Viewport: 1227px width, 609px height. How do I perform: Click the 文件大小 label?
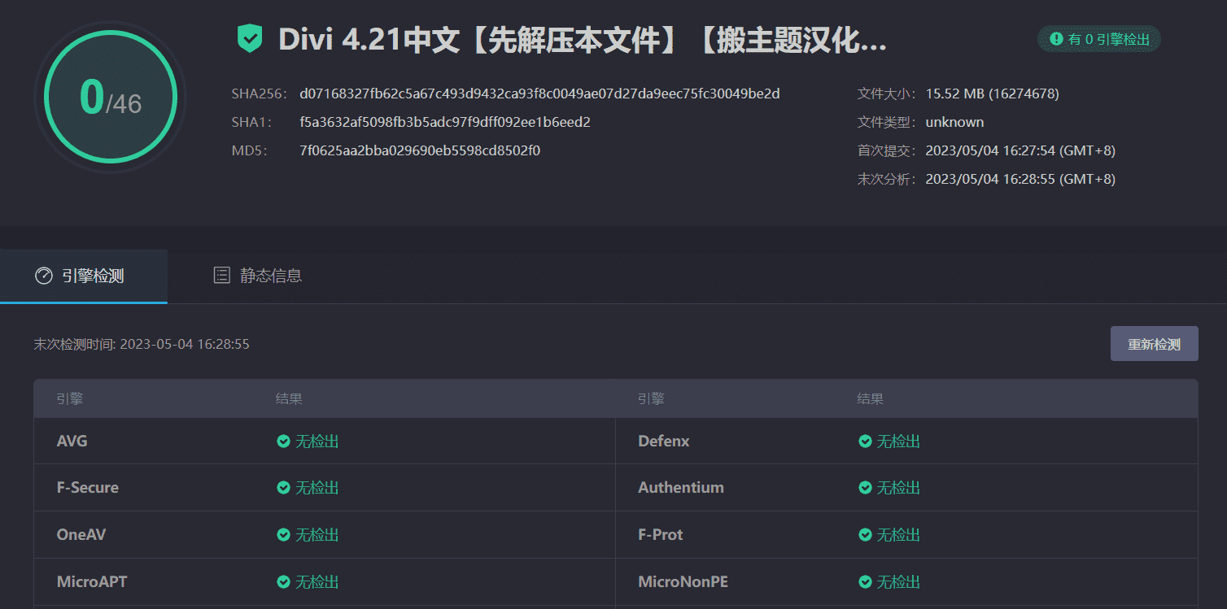coord(887,94)
